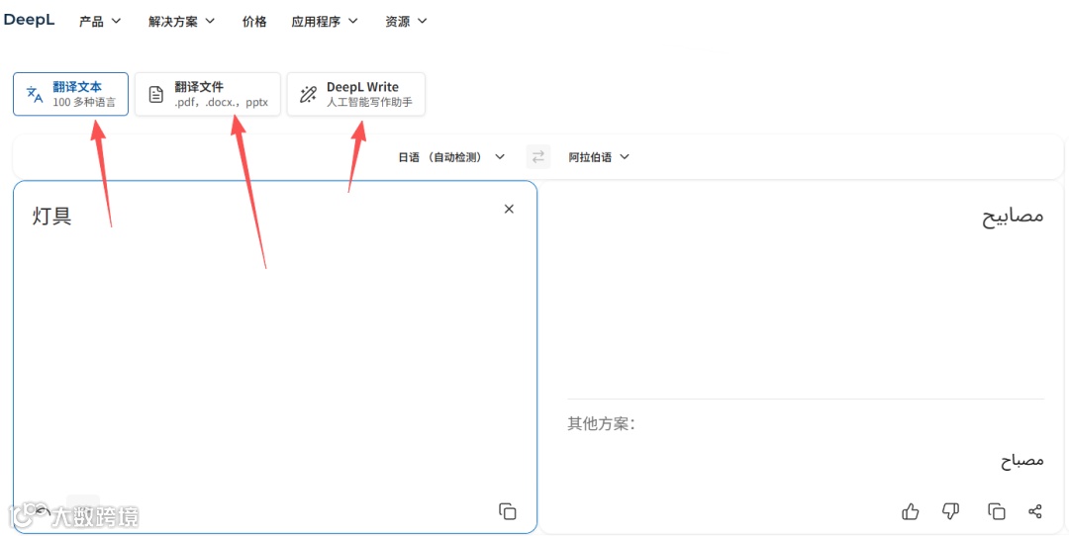Copy the translated text
This screenshot has height=536, width=1069.
point(996,511)
